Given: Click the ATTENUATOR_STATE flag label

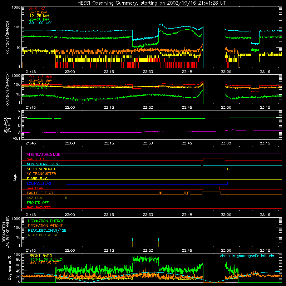Looking at the screenshot, I should [43, 155].
